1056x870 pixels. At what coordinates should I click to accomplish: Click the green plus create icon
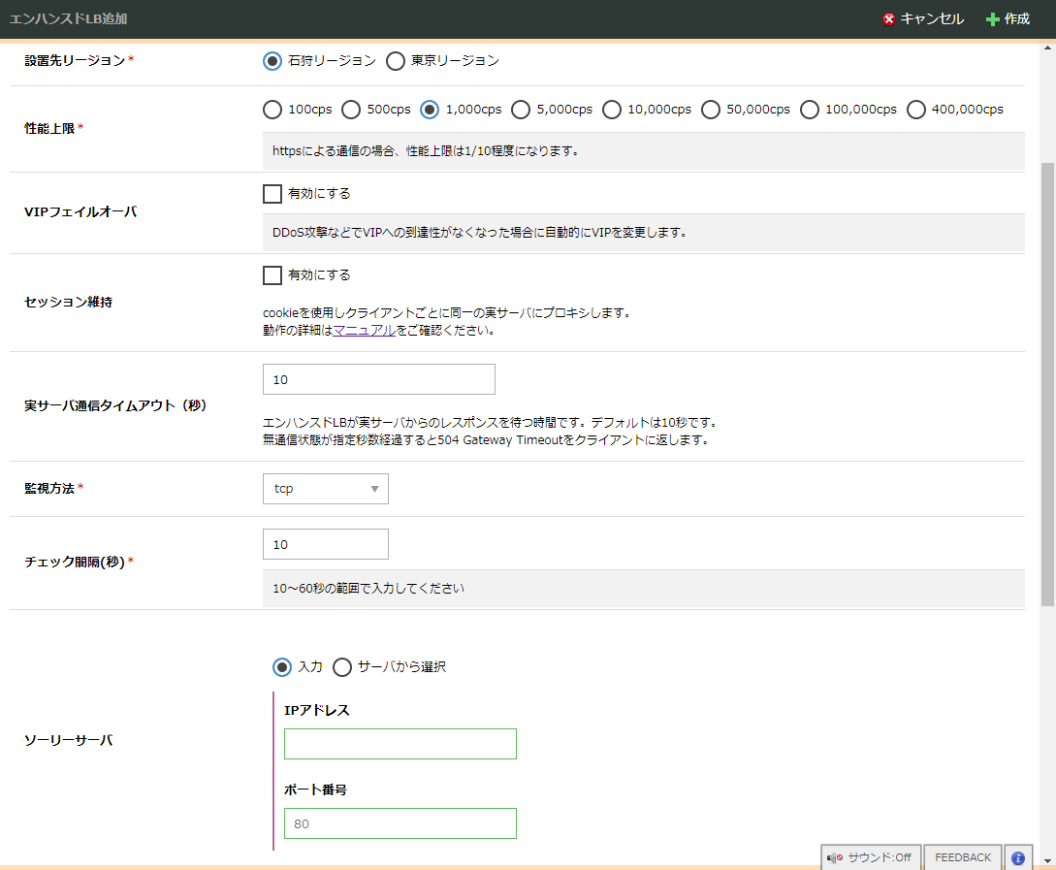point(992,19)
